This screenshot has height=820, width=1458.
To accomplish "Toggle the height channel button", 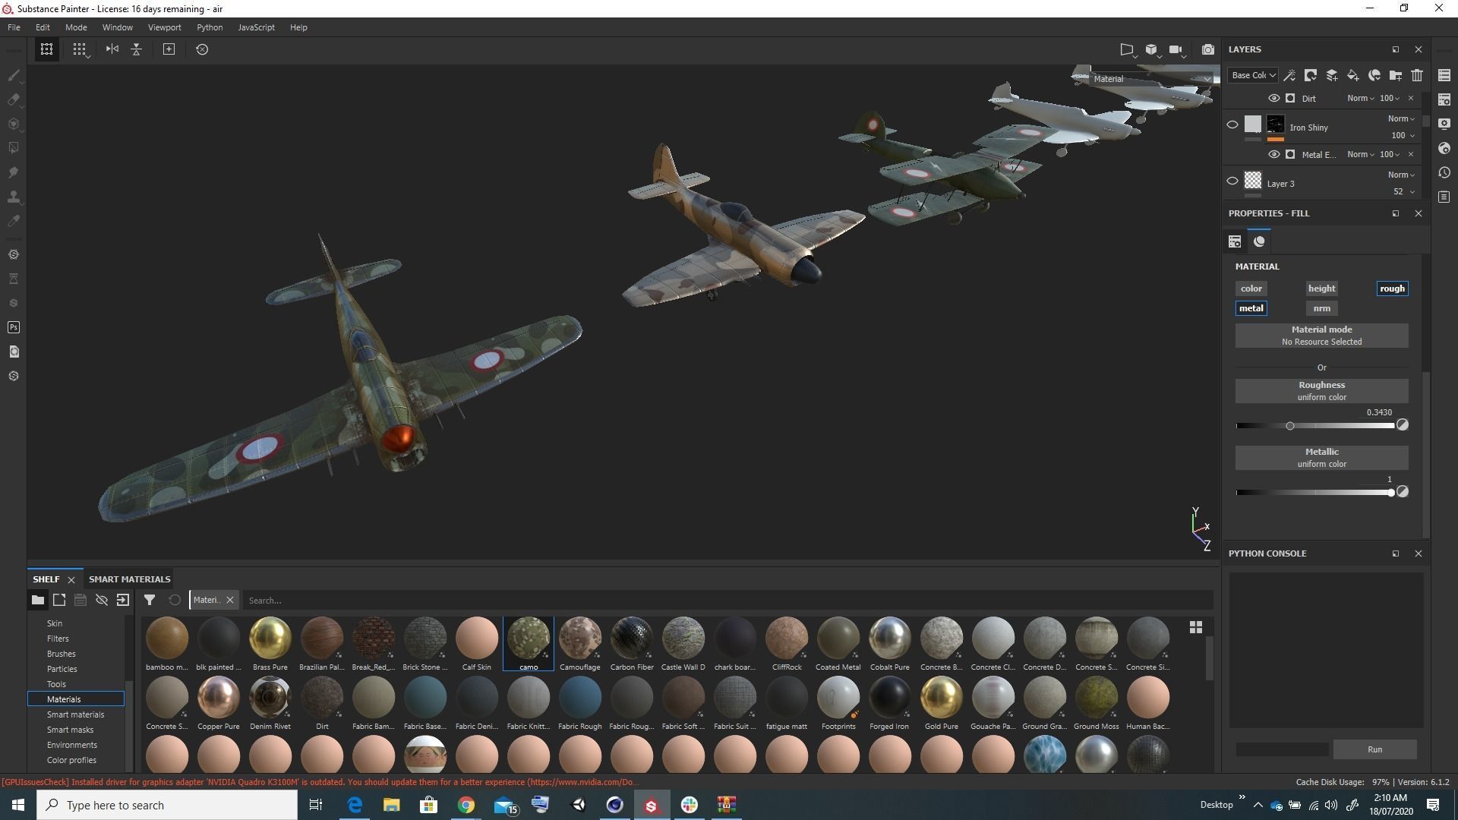I will click(1321, 289).
